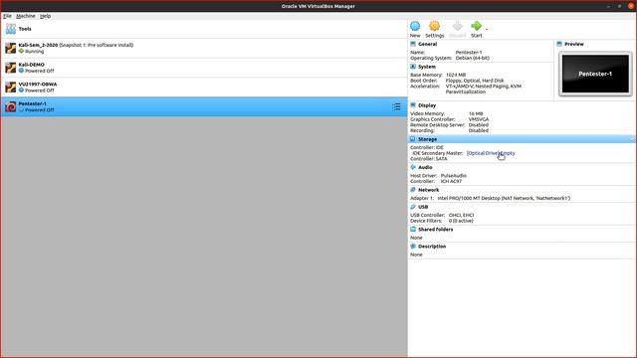637x358 pixels.
Task: Open the Machine menu
Action: pos(26,16)
